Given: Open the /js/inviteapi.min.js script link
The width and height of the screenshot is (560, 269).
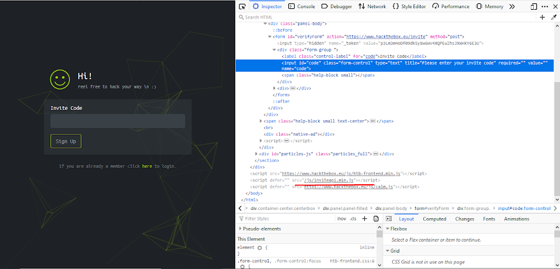Looking at the screenshot, I should point(329,180).
